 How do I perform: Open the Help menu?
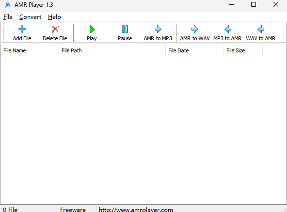(54, 17)
